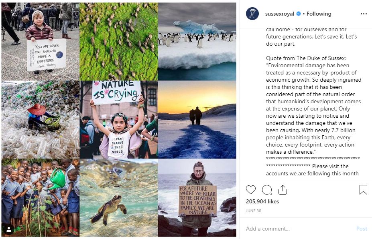Select the toddler holding sign photo
Viewport: 372px width, 239px height.
[41, 42]
